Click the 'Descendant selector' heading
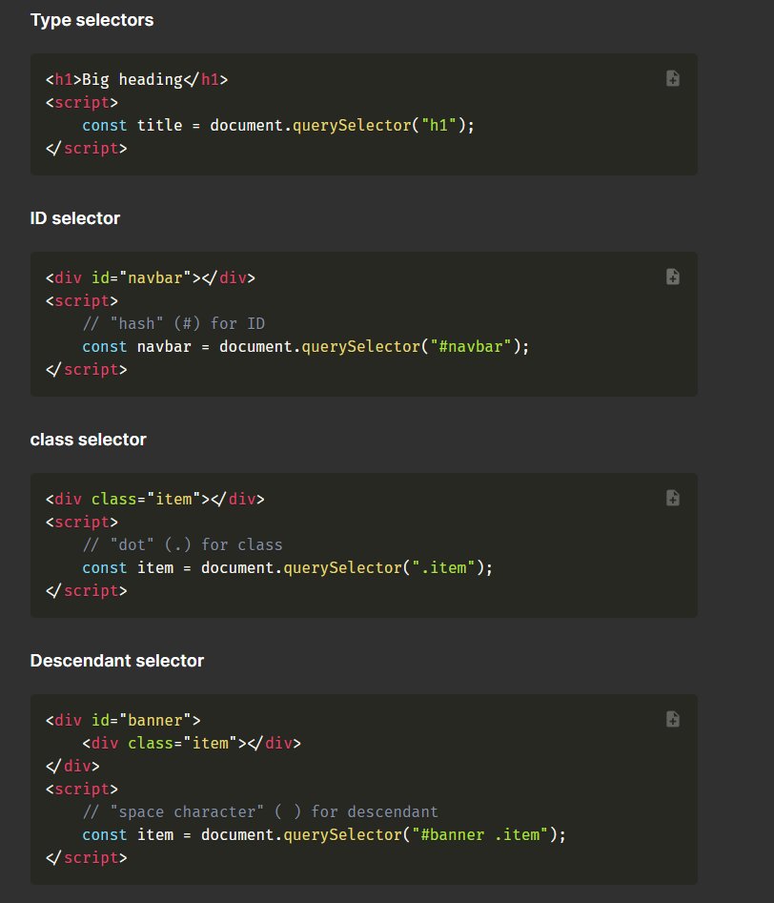Viewport: 774px width, 903px height. 117,661
